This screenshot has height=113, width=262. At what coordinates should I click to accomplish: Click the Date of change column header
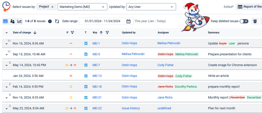point(22,33)
